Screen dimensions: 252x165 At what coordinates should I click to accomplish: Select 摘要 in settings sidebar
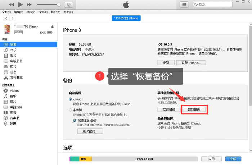click(x=28, y=44)
